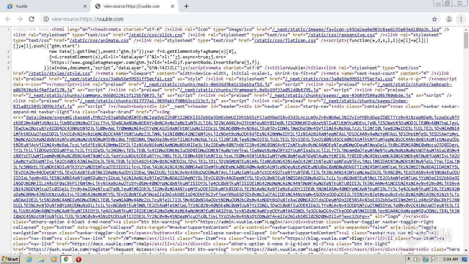Click the Chrome taskbar button
This screenshot has height=264, width=469.
tap(66, 259)
